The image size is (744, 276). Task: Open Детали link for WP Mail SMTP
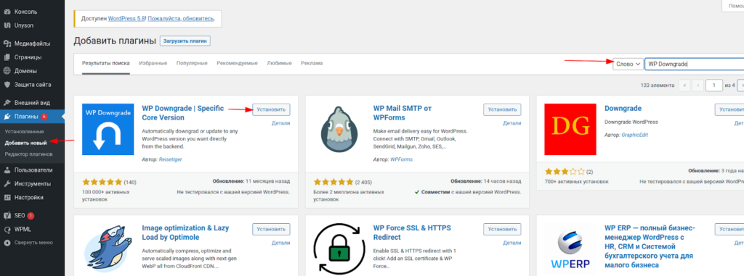(x=512, y=123)
